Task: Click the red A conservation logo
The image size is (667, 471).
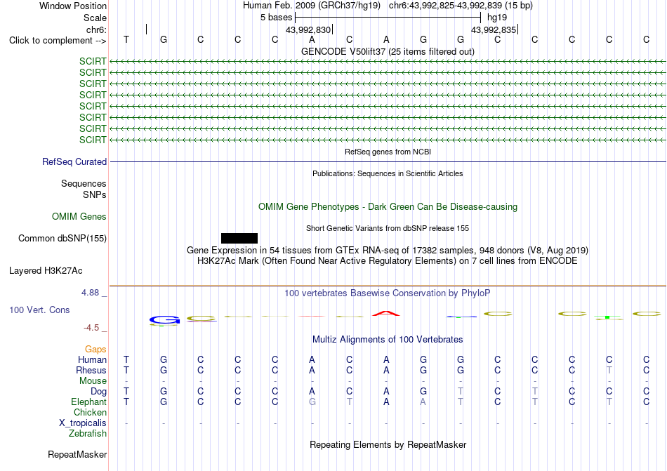Action: 386,314
